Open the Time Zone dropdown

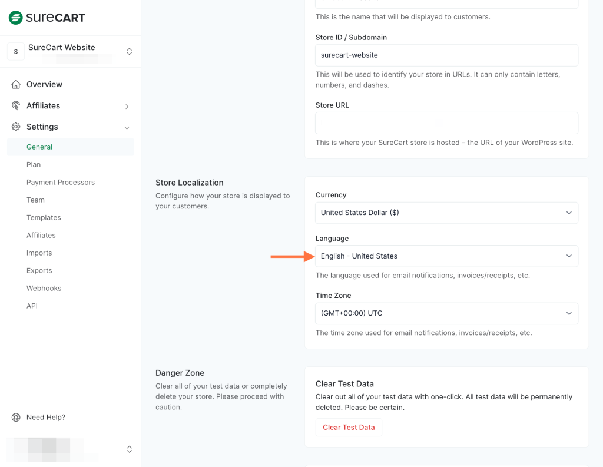[446, 313]
